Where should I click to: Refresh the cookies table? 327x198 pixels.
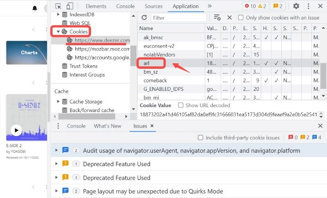pyautogui.click(x=144, y=18)
